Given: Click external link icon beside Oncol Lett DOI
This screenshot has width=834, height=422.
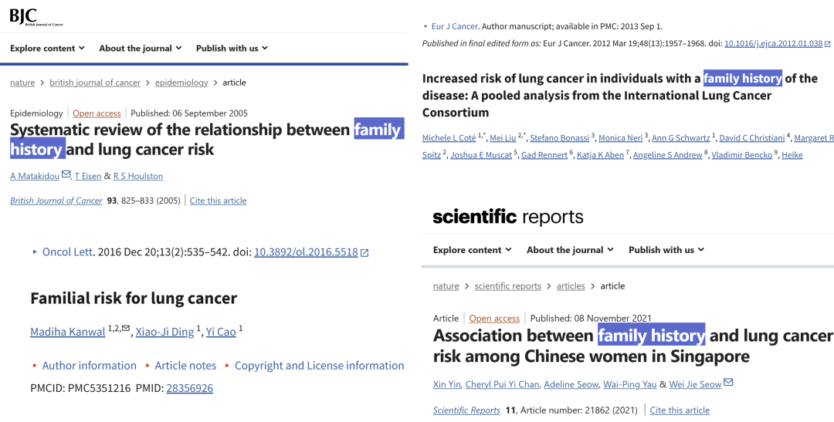Looking at the screenshot, I should 364,252.
